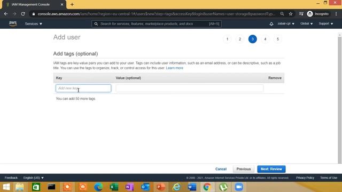This screenshot has width=342, height=192.
Task: Click the AWS logo home icon
Action: (x=13, y=23)
